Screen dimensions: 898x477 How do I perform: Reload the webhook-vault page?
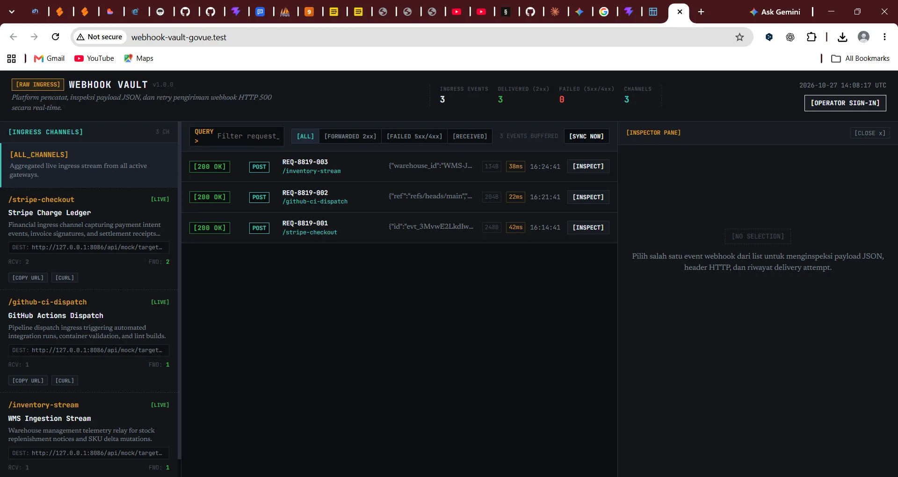[x=55, y=37]
